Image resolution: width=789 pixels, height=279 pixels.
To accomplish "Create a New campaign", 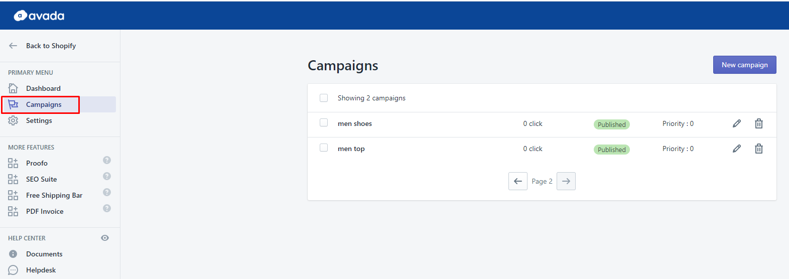I will click(745, 65).
